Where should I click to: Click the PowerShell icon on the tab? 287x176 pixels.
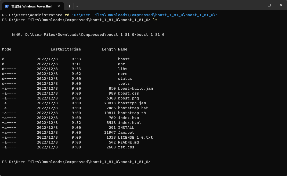(7, 6)
